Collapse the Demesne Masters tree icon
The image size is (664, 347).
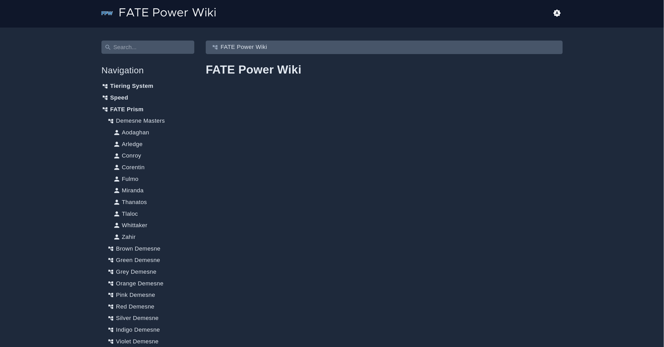[111, 121]
